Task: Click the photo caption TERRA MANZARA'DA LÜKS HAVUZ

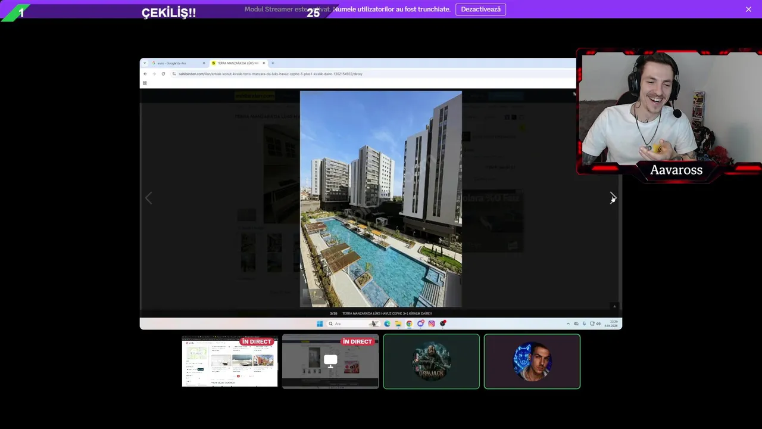Action: click(387, 313)
